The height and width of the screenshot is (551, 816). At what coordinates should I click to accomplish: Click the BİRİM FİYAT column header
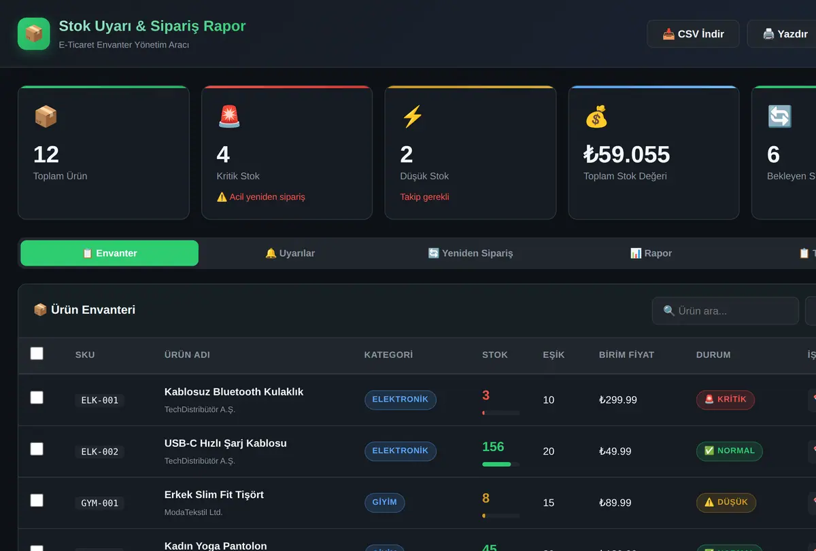(x=626, y=355)
